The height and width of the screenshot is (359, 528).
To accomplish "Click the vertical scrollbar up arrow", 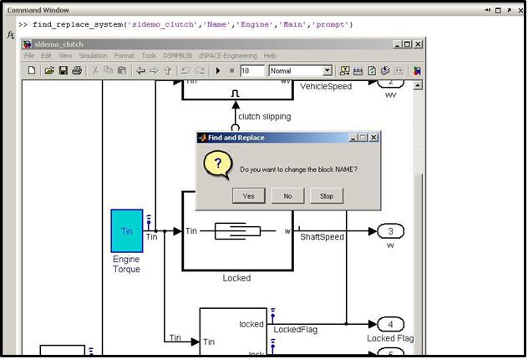I will (418, 85).
